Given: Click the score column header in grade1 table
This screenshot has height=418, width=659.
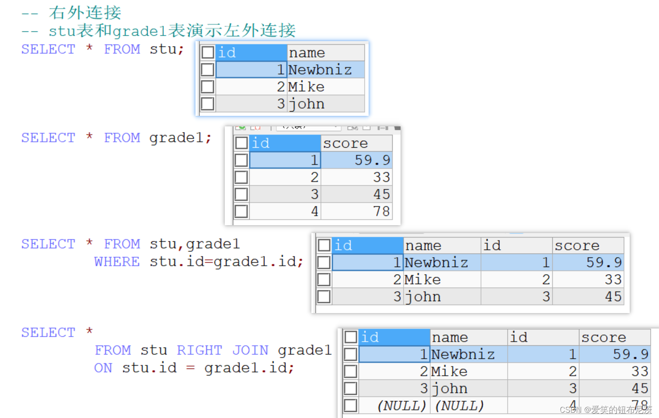Looking at the screenshot, I should pyautogui.click(x=356, y=143).
